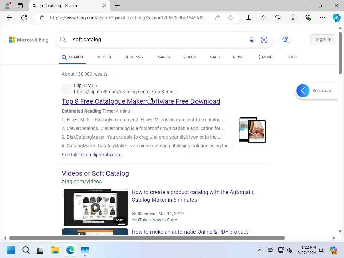Click the Read aloud icon
Screen dimensions: 344x258
(217, 18)
